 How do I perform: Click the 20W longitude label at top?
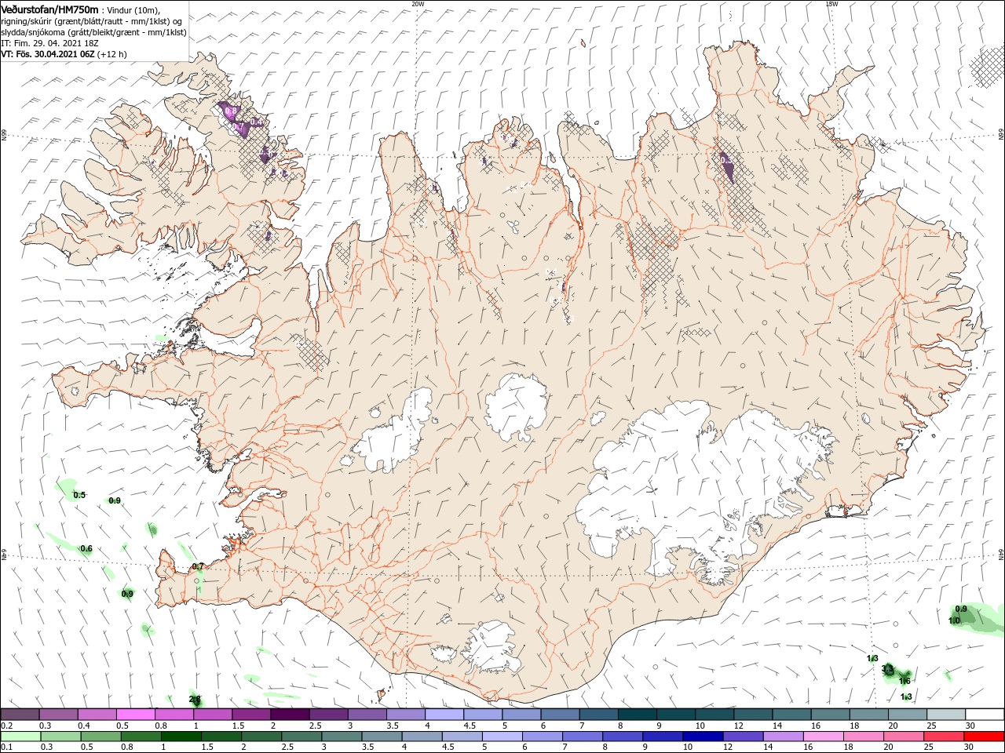point(418,3)
